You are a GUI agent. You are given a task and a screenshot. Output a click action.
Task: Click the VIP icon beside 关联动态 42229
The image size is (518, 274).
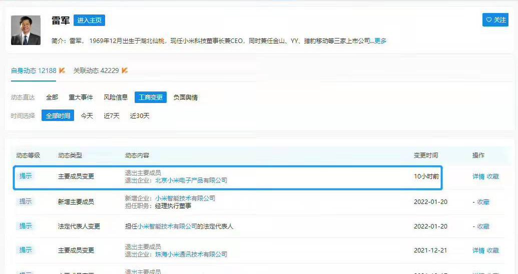point(125,70)
